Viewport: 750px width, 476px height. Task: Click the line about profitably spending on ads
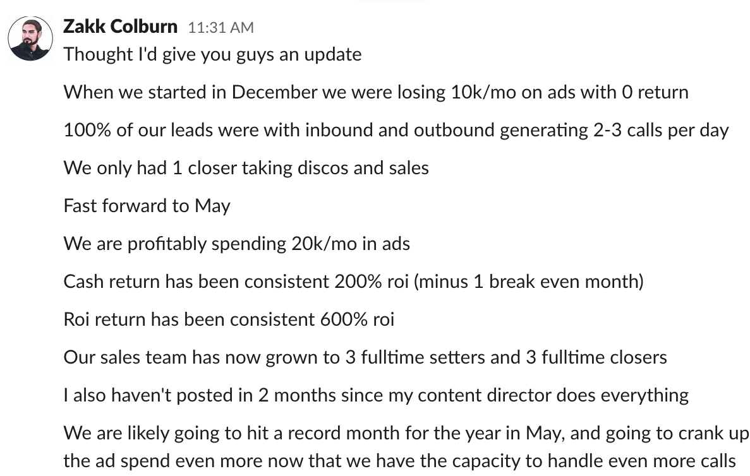click(x=237, y=244)
